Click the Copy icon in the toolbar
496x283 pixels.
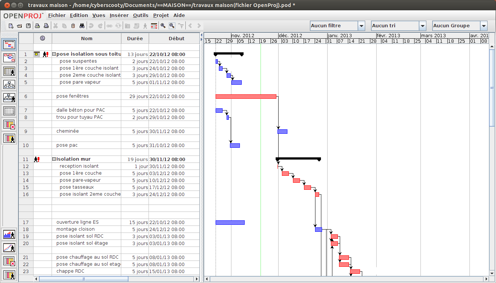point(64,26)
